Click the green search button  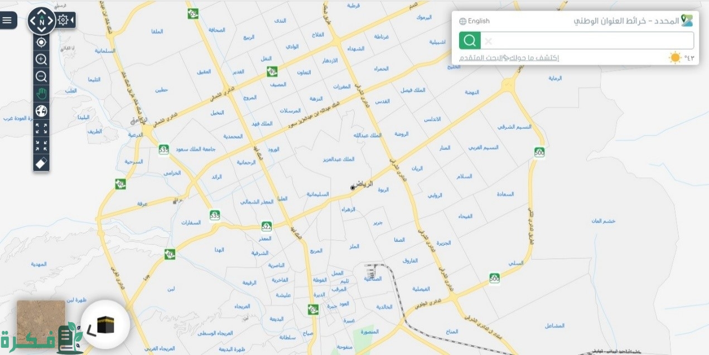[470, 41]
